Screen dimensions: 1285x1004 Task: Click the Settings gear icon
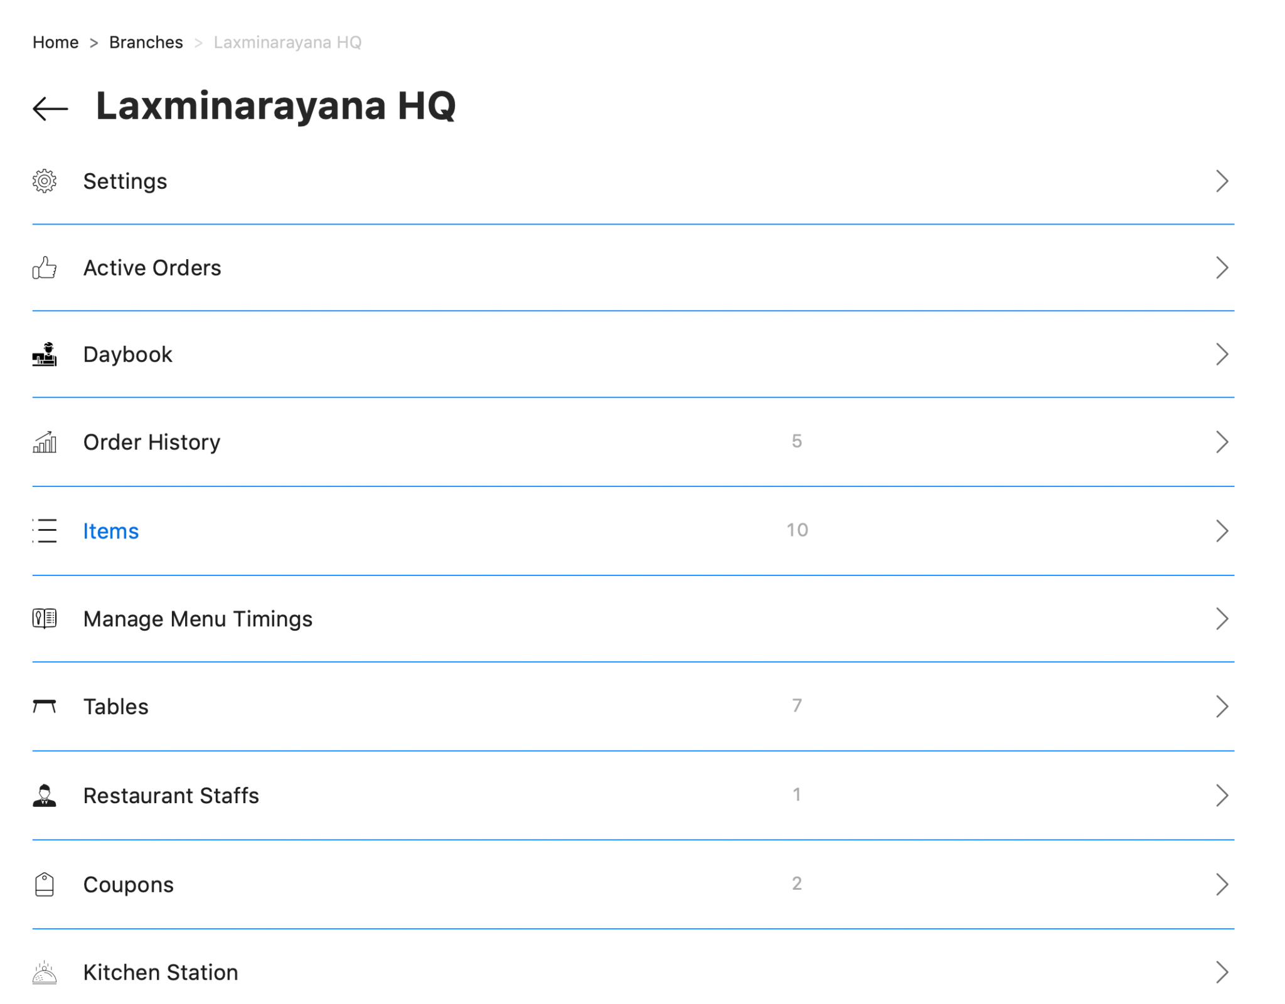[45, 181]
